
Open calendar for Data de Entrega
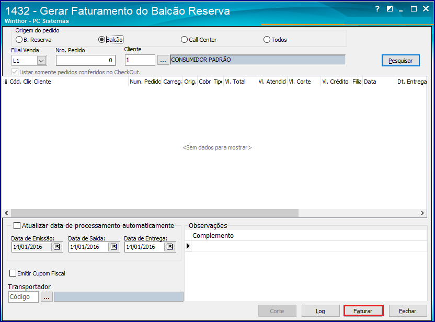(x=169, y=247)
